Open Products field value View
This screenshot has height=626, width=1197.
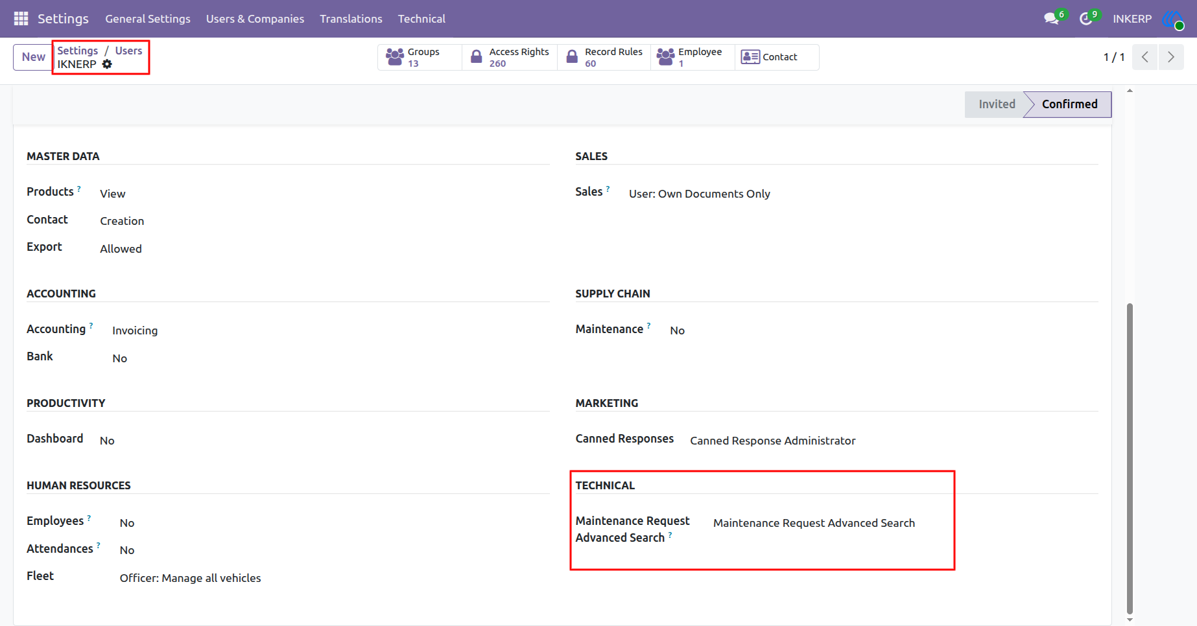[113, 194]
